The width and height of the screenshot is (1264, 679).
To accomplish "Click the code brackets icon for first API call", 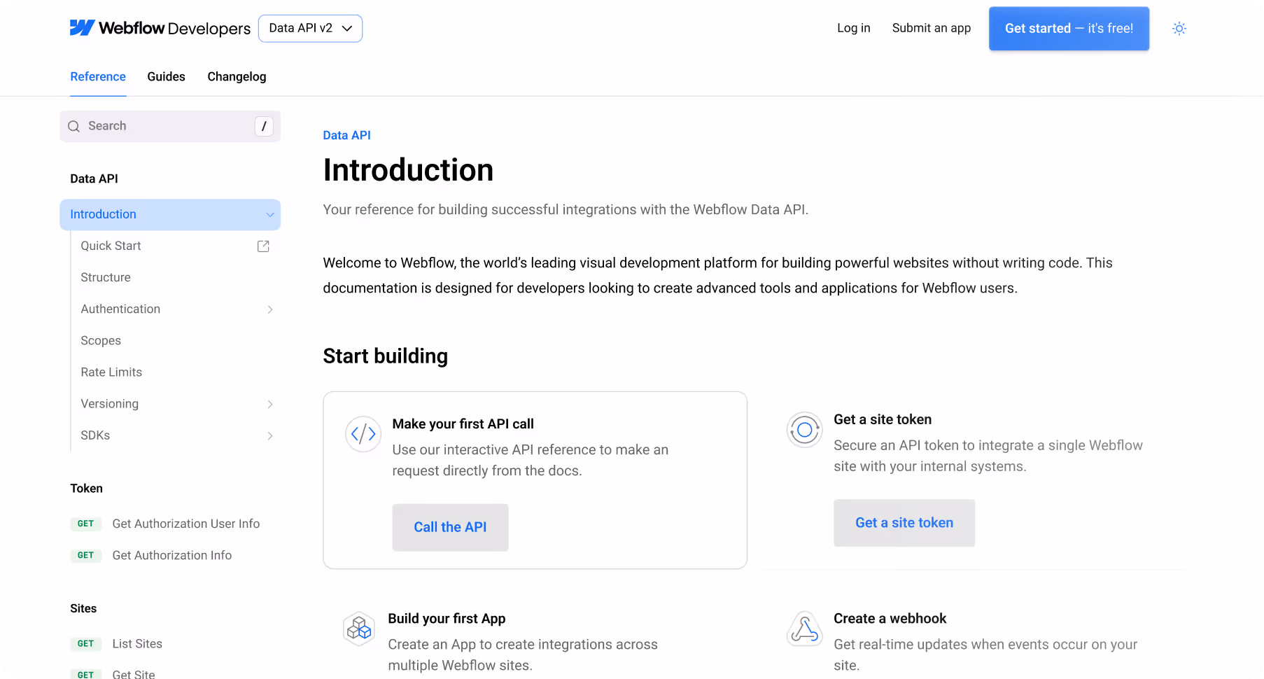I will (x=363, y=435).
